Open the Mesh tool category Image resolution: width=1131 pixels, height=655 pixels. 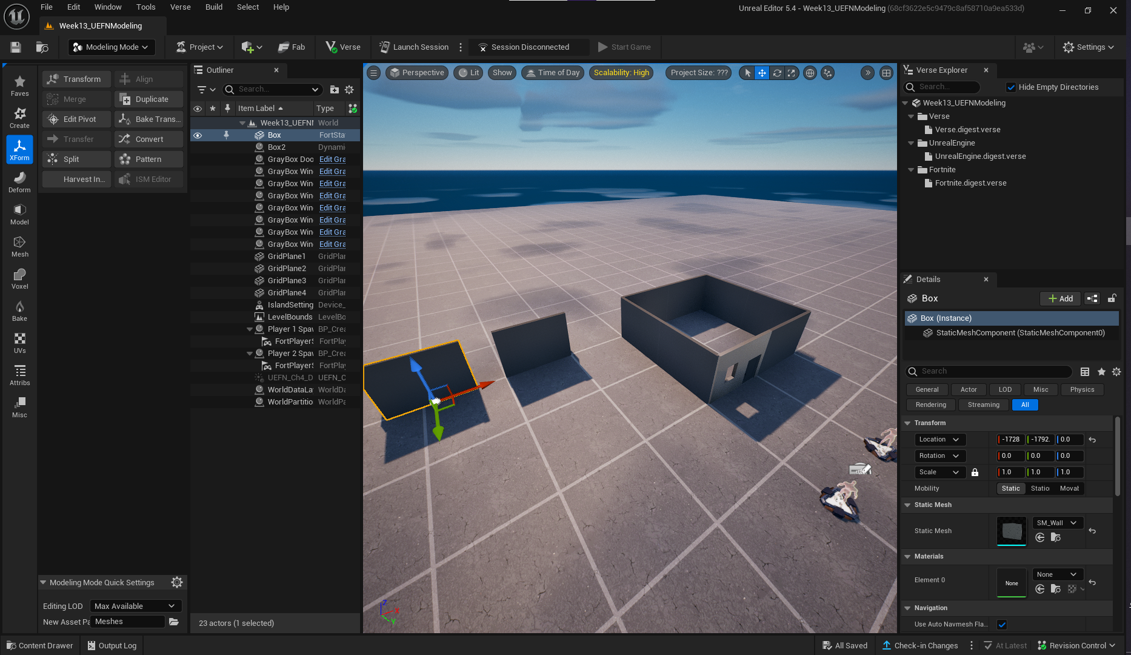point(19,246)
